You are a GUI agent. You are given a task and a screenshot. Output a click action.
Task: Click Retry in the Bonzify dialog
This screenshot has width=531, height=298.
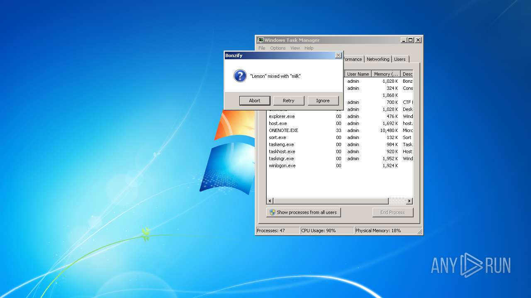coord(289,101)
